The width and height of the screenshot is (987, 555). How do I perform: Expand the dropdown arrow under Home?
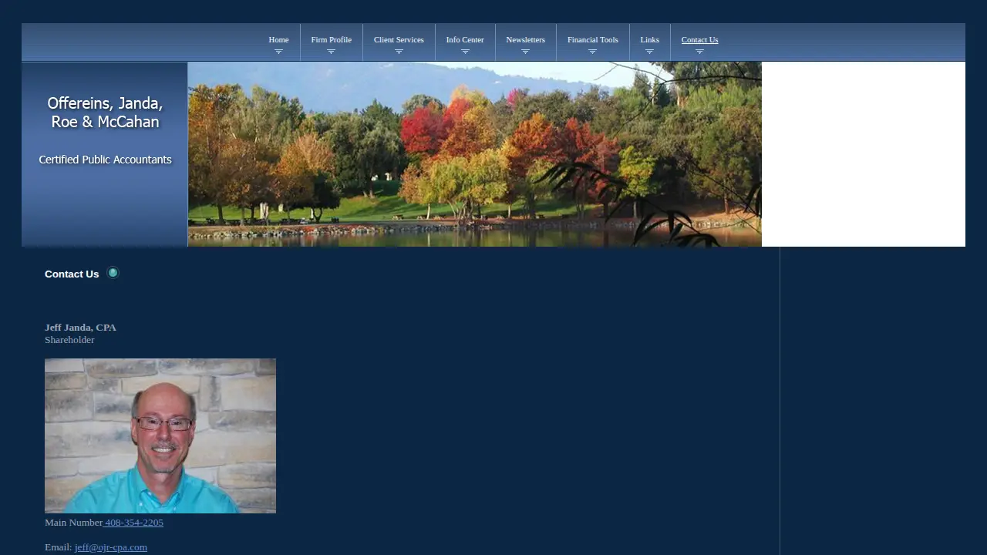[278, 52]
